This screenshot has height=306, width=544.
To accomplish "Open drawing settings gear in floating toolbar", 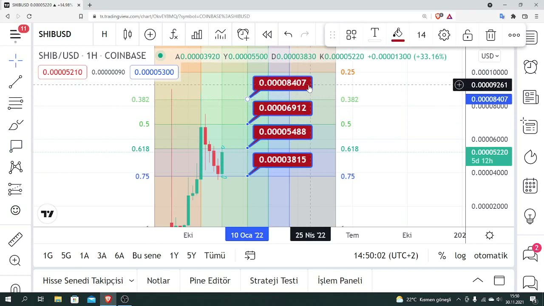I will click(x=444, y=35).
